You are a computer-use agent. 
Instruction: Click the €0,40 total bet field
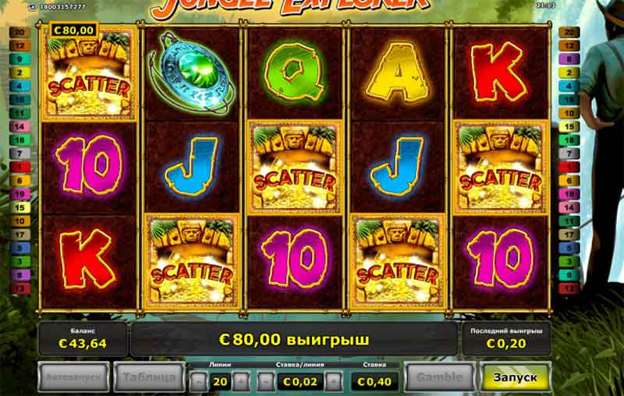click(374, 382)
